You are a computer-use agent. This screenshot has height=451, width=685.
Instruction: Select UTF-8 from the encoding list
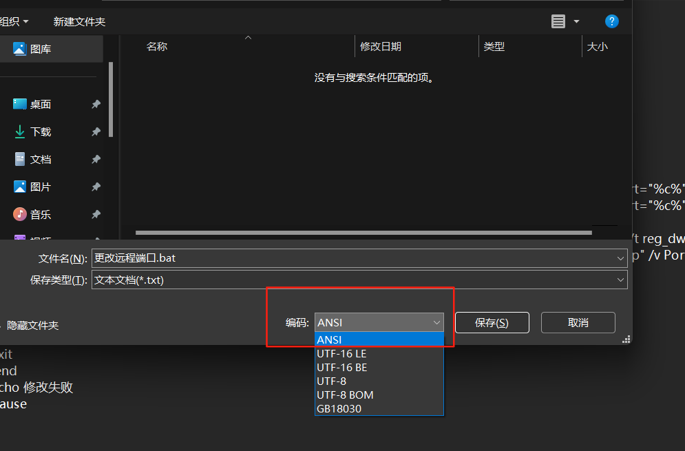click(x=332, y=381)
